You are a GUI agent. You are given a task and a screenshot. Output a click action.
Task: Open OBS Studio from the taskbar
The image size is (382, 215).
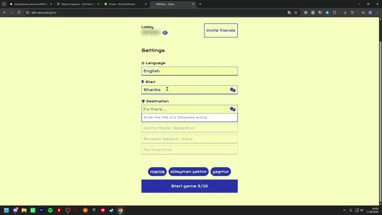pyautogui.click(x=68, y=210)
